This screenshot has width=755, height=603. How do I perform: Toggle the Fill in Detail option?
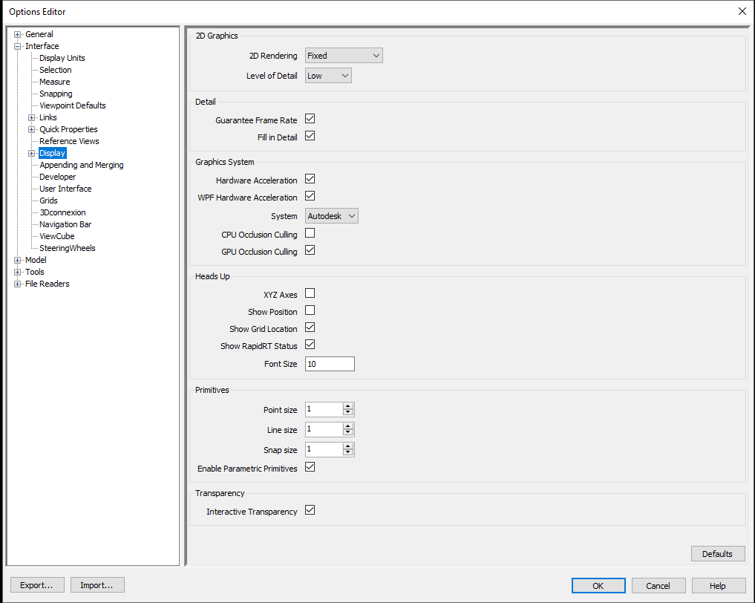point(310,135)
